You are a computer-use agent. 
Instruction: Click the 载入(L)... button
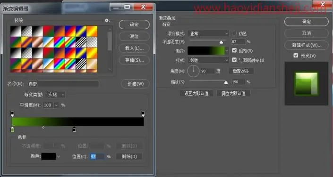point(134,48)
